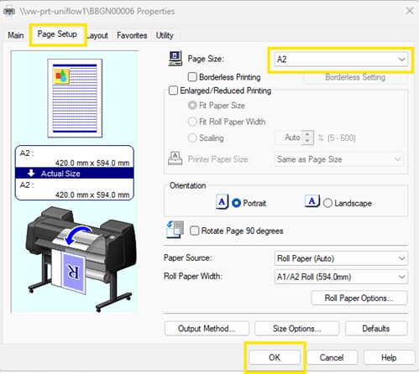Expand the Paper Source dropdown
This screenshot has height=374, width=419.
coord(341,258)
